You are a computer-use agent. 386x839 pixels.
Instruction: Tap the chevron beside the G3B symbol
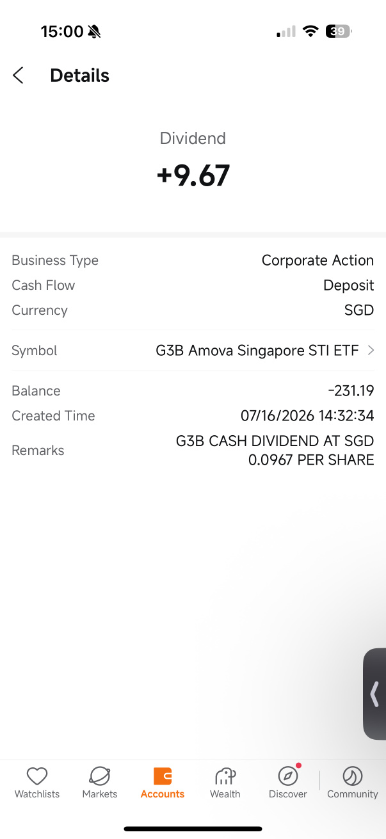371,350
